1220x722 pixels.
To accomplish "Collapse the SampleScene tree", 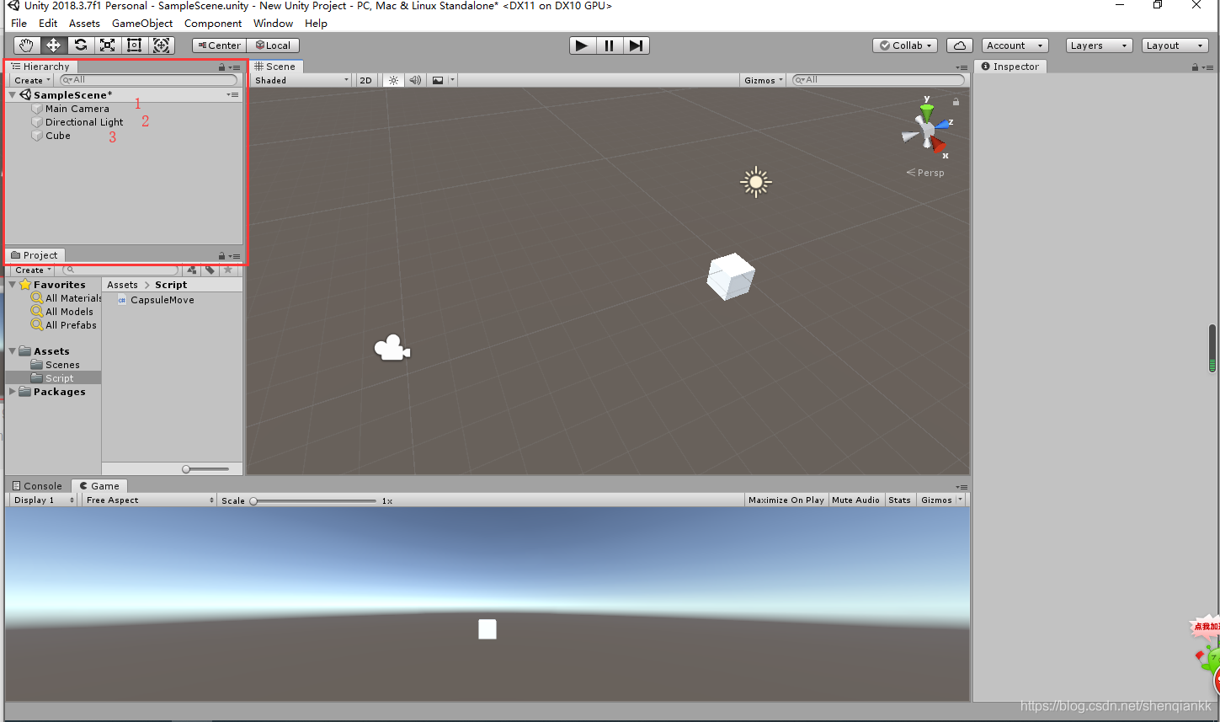I will tap(13, 95).
